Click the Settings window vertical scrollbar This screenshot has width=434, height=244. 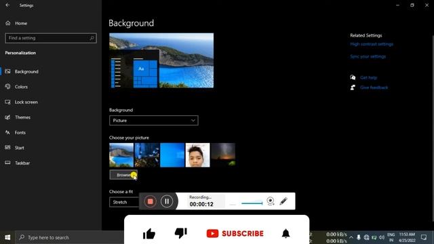coord(433,129)
